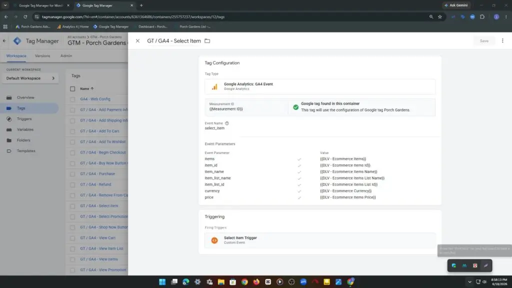The height and width of the screenshot is (288, 512).
Task: Open the browser extensions puzzle icon
Action: [x=482, y=16]
